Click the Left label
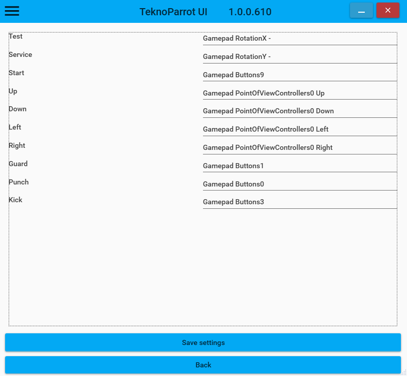This screenshot has height=376, width=407. 15,127
